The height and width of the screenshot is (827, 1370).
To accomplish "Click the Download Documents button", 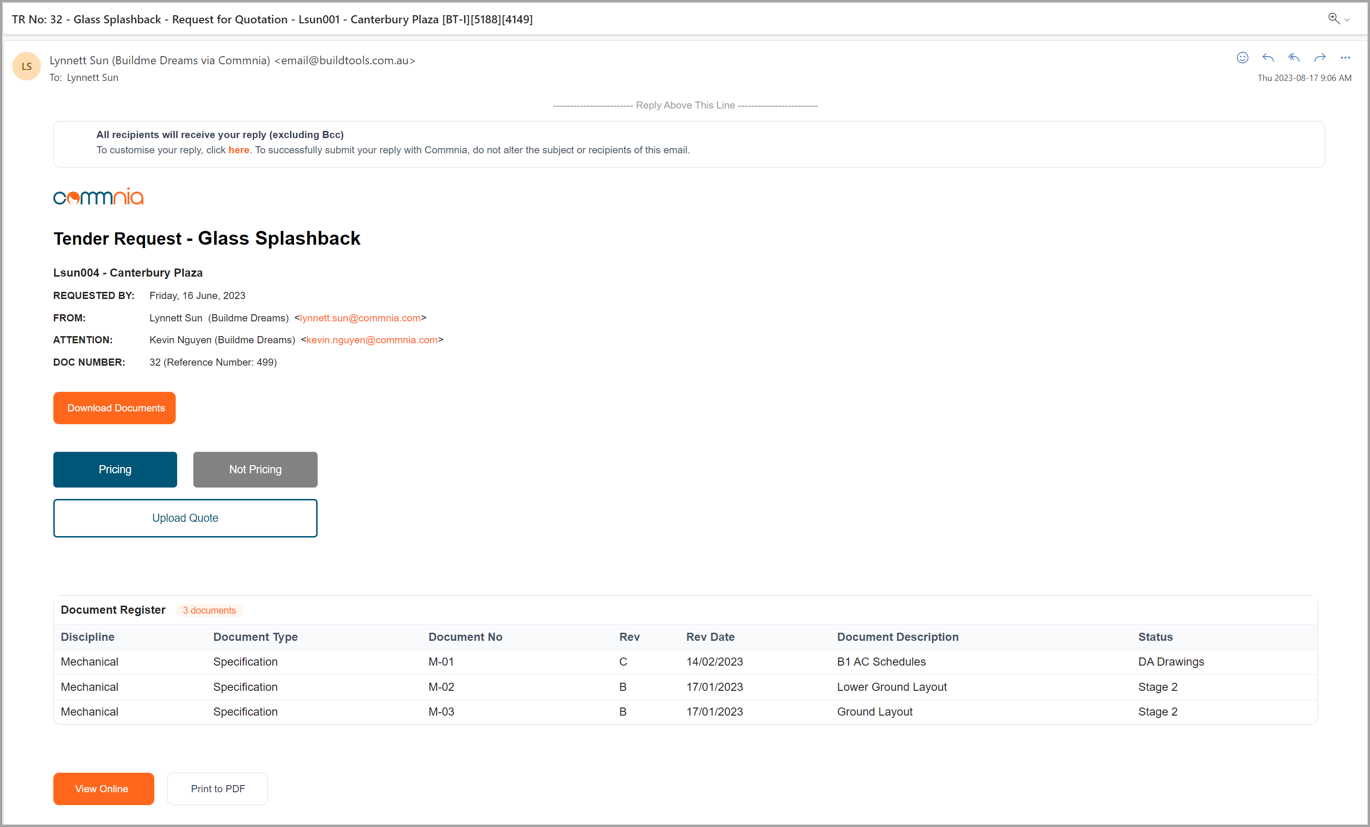I will tap(115, 408).
